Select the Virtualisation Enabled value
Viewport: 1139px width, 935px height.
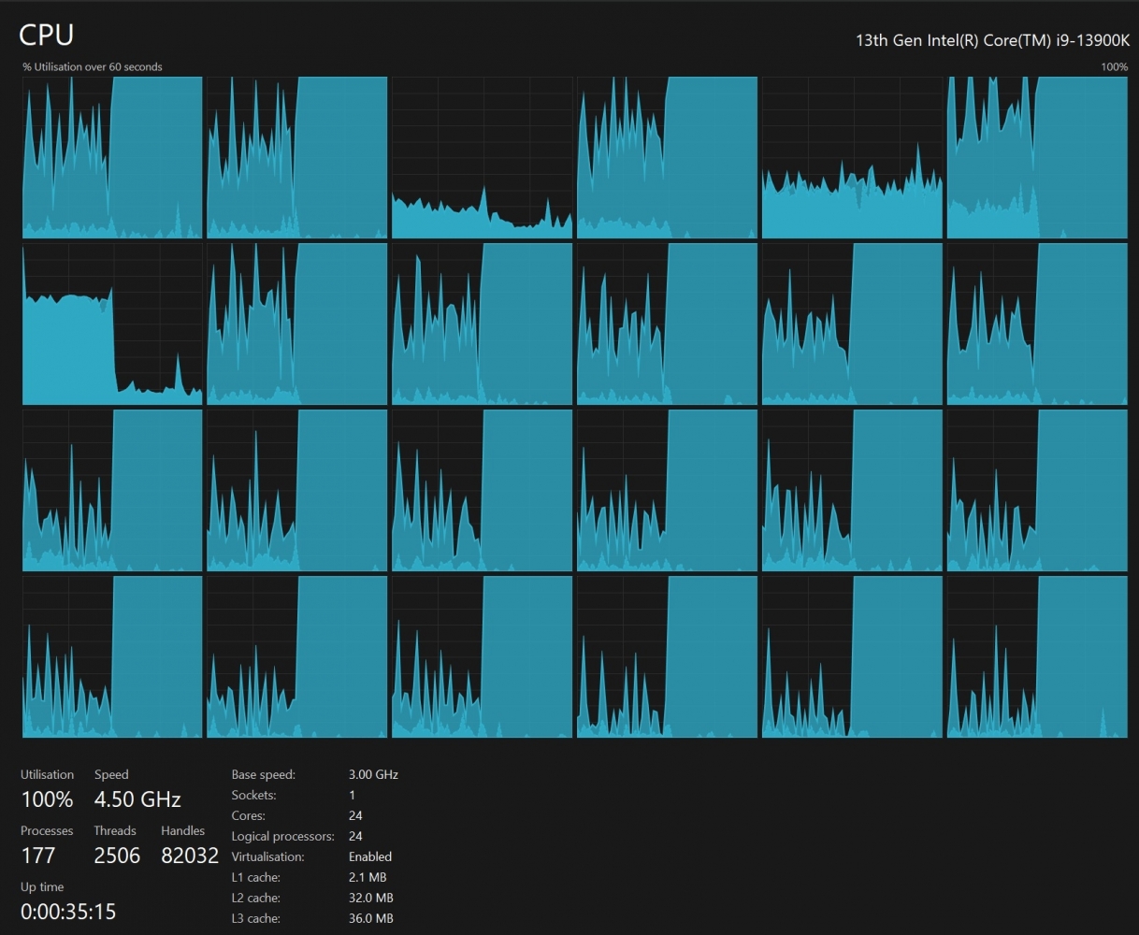370,856
